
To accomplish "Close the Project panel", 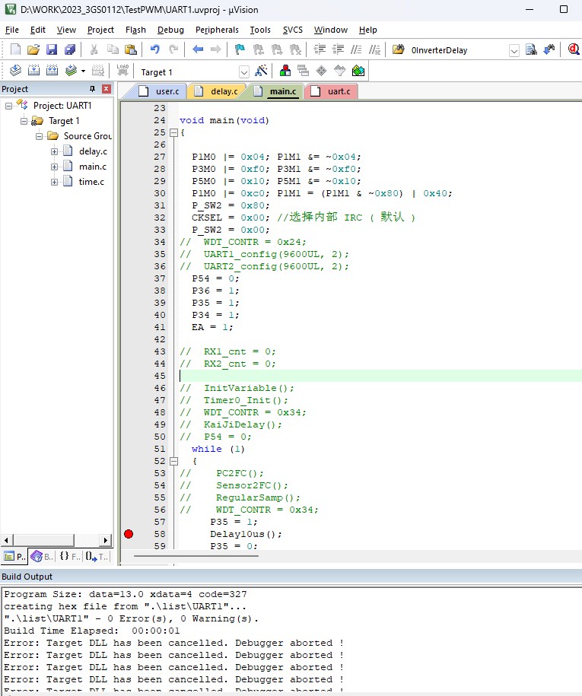I will pyautogui.click(x=107, y=89).
